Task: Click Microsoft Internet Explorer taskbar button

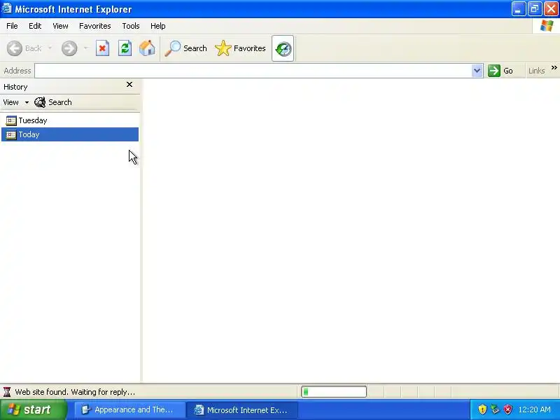Action: [242, 410]
